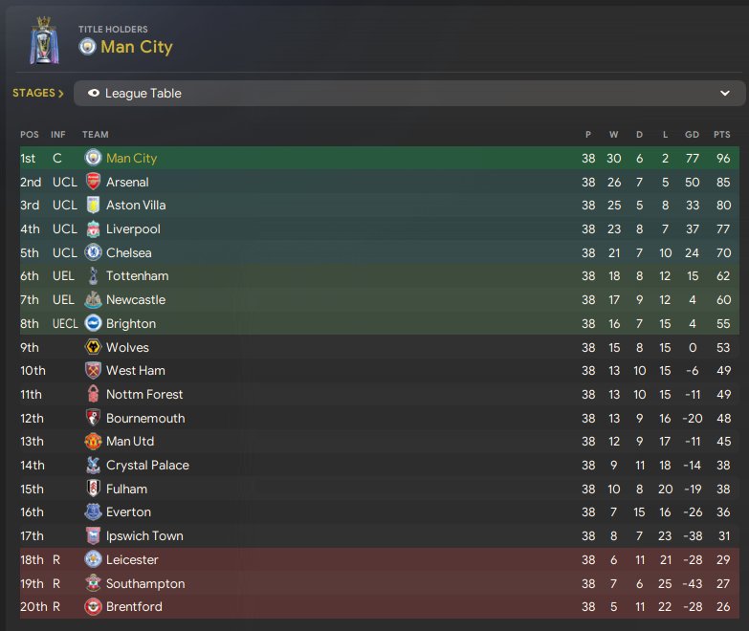Click the Tottenham club badge
The image size is (749, 631).
coord(93,276)
